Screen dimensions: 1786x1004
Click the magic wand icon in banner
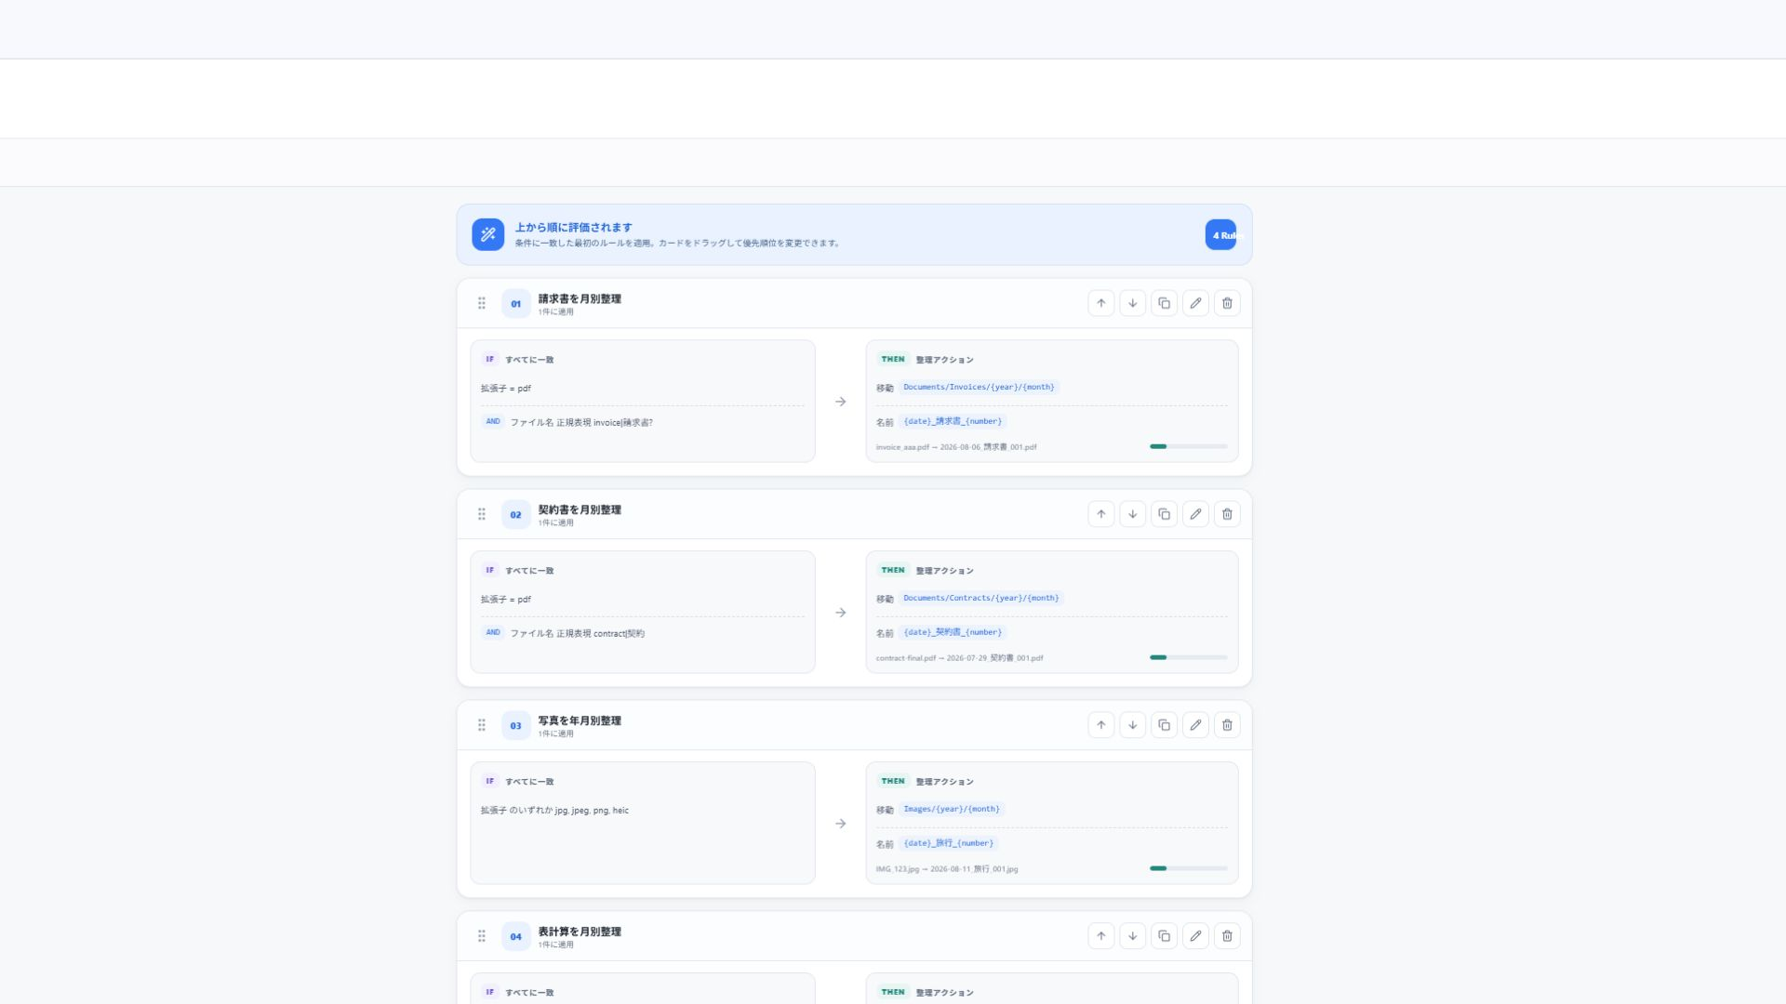(487, 234)
